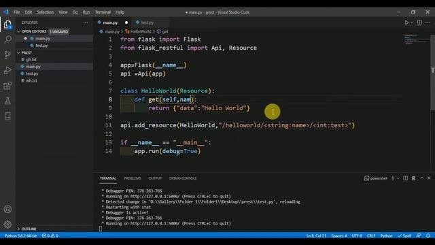Open the Manage gear icon
The image size is (435, 245).
coord(7,224)
